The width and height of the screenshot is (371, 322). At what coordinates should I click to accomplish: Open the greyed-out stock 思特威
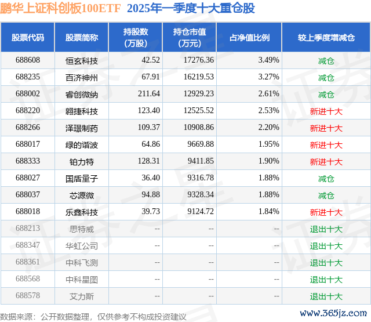coord(82,229)
